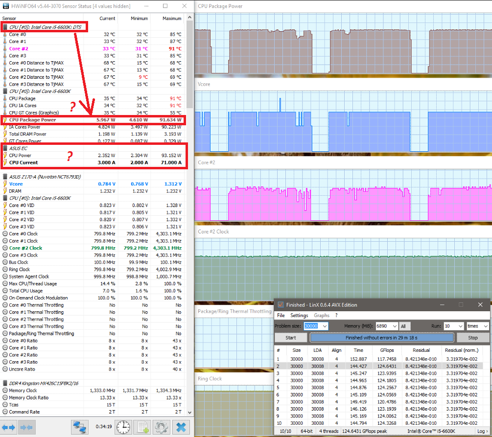This screenshot has width=492, height=437.
Task: Click the expand columns double-arrow icon in HWiNFO
Action: click(x=8, y=427)
